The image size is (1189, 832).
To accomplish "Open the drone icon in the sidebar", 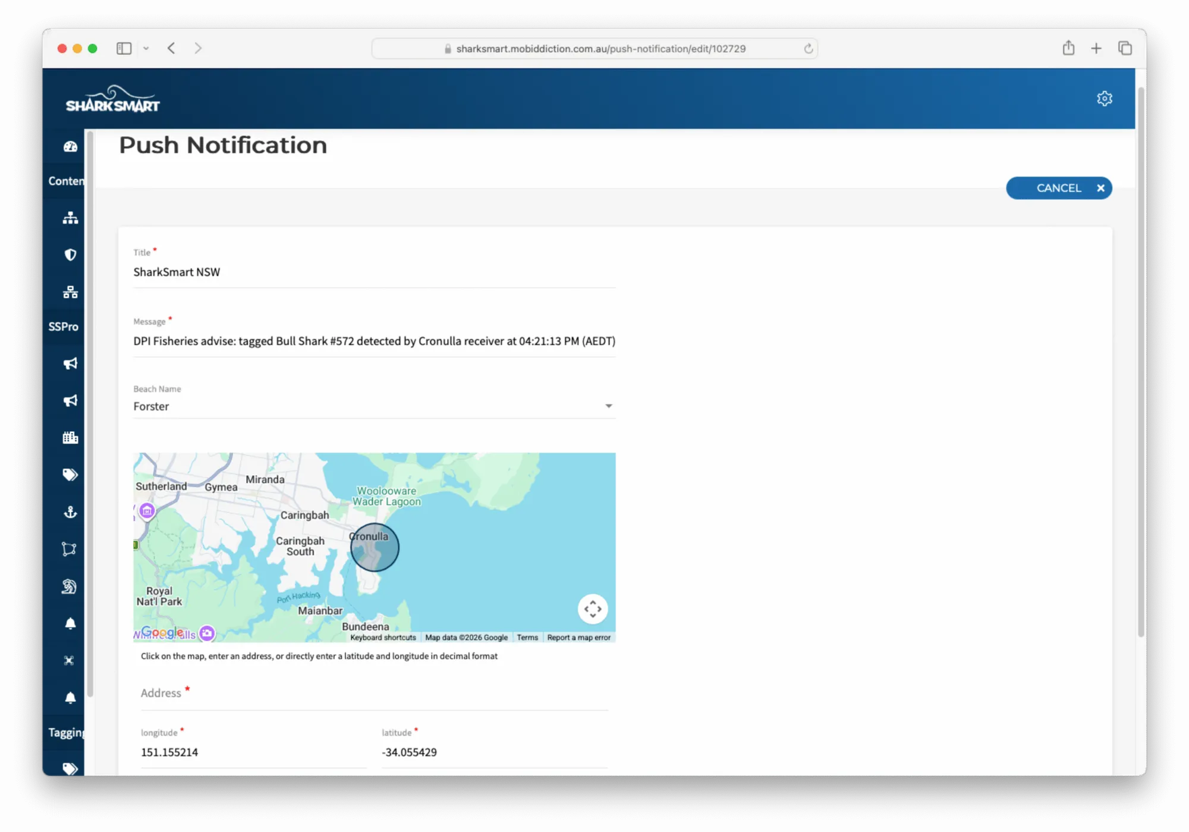I will [x=69, y=660].
